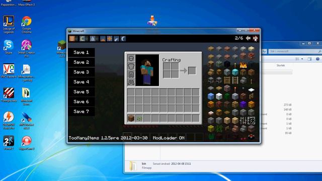Pick the obsidian block from item list
322x181 pixels.
[227, 64]
